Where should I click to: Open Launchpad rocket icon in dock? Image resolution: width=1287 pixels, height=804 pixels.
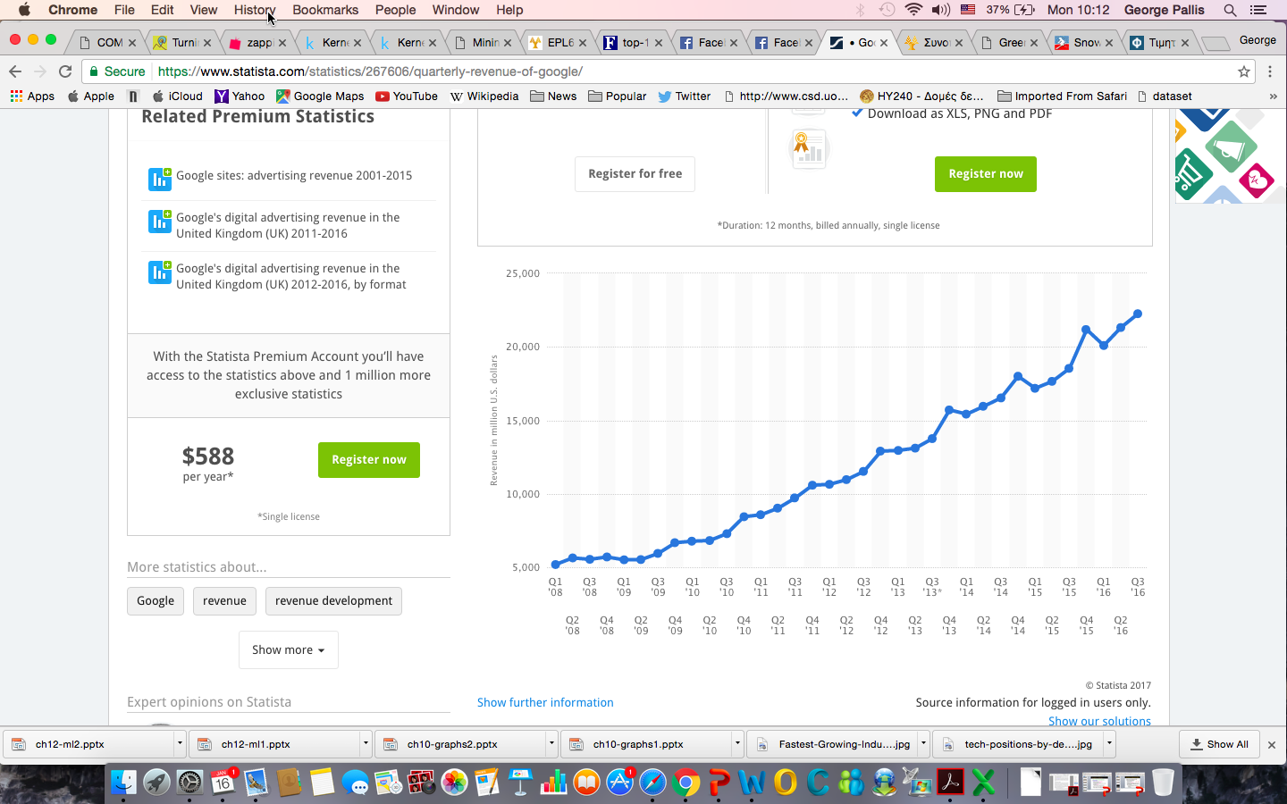click(156, 783)
